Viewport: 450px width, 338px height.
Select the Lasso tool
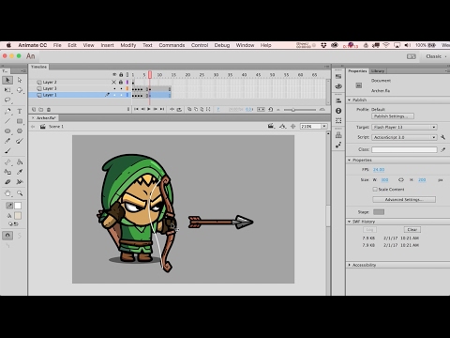click(7, 100)
